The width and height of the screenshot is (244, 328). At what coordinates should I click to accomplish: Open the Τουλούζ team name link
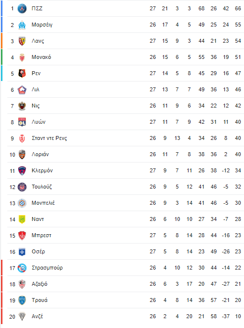42,187
